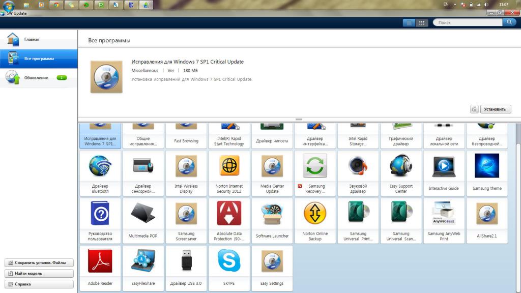Viewport: 521px width, 293px height.
Task: Switch to list view mode
Action: [x=409, y=22]
